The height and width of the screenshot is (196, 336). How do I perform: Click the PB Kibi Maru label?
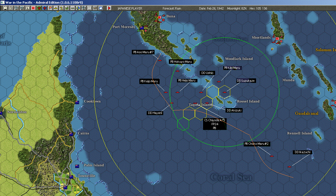[x=232, y=68]
